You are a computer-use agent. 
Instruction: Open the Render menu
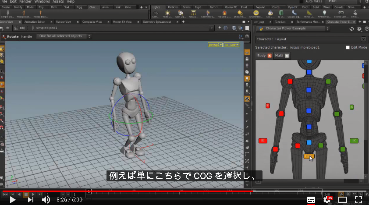[x=25, y=1]
